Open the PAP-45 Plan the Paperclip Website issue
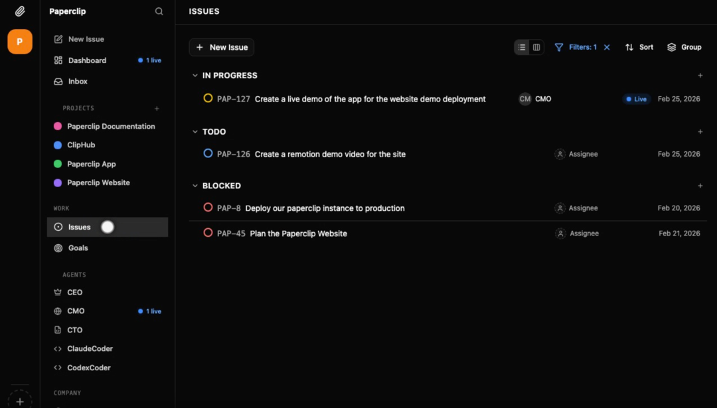Screen dimensions: 717x408 [298, 234]
